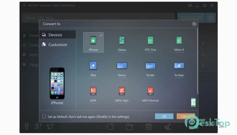
Task: Click the green grid icon at dialog corner
Action: 193,102
